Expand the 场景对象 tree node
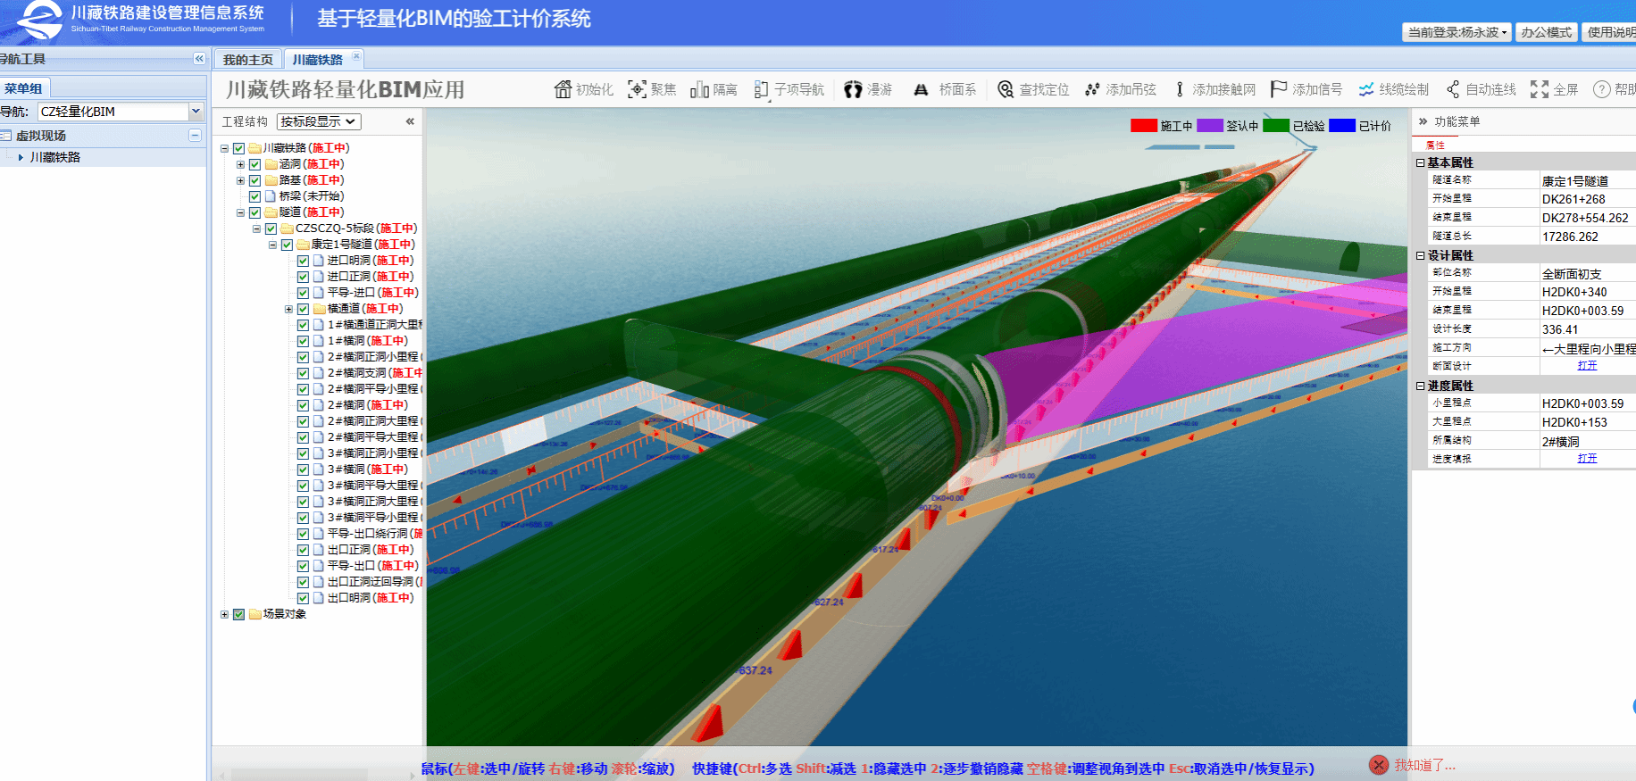Image resolution: width=1636 pixels, height=781 pixels. click(224, 614)
